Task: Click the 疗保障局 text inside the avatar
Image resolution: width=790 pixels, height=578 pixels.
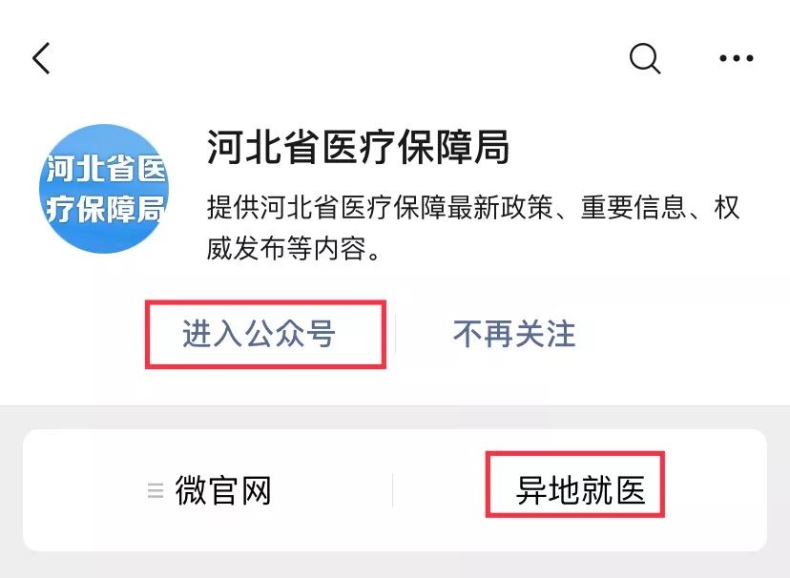Action: click(x=105, y=209)
